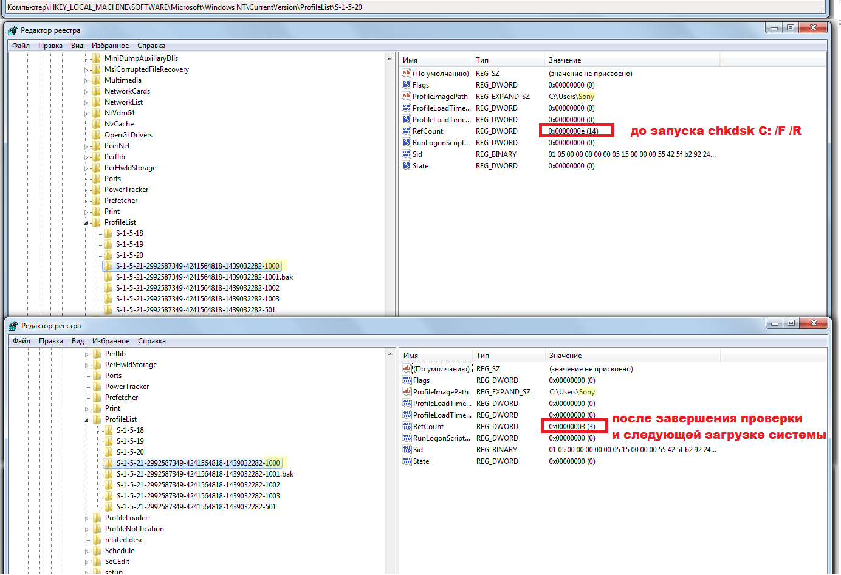
Task: Click the PowerTracker folder icon in upper window
Action: pos(97,190)
